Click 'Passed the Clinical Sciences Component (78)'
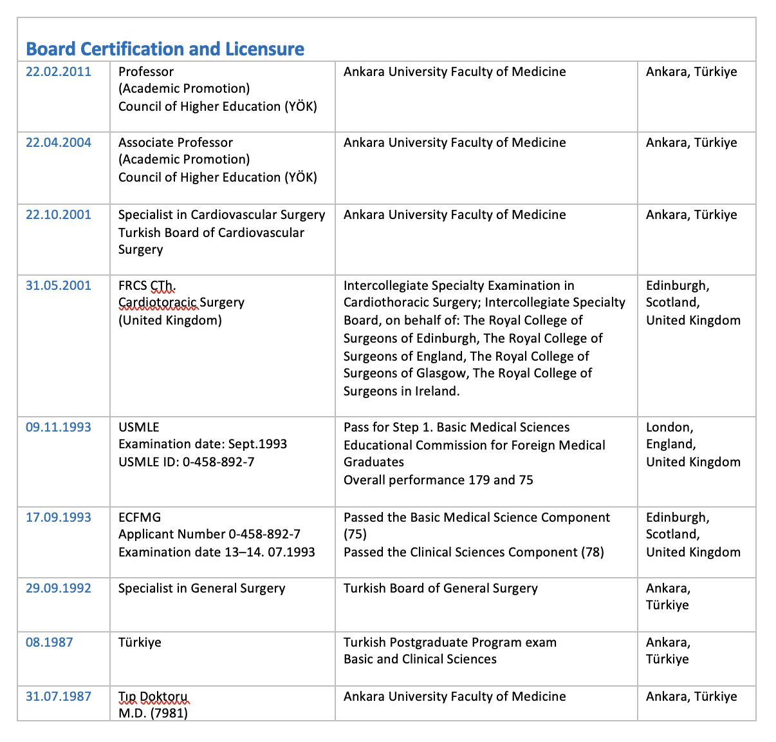This screenshot has height=742, width=776. coord(474,552)
